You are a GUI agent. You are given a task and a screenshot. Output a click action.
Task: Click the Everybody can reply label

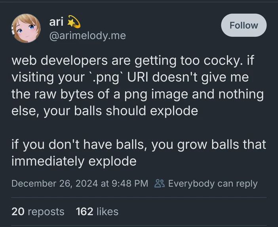[213, 183]
